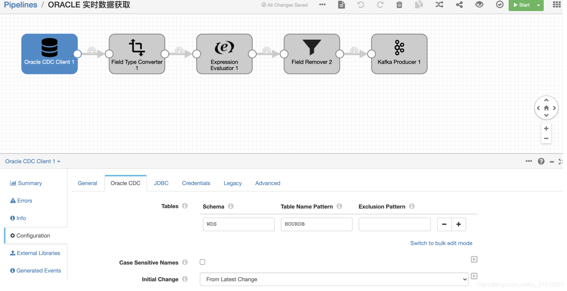
Task: Show info tooltip for Table Name Pattern
Action: [x=339, y=206]
